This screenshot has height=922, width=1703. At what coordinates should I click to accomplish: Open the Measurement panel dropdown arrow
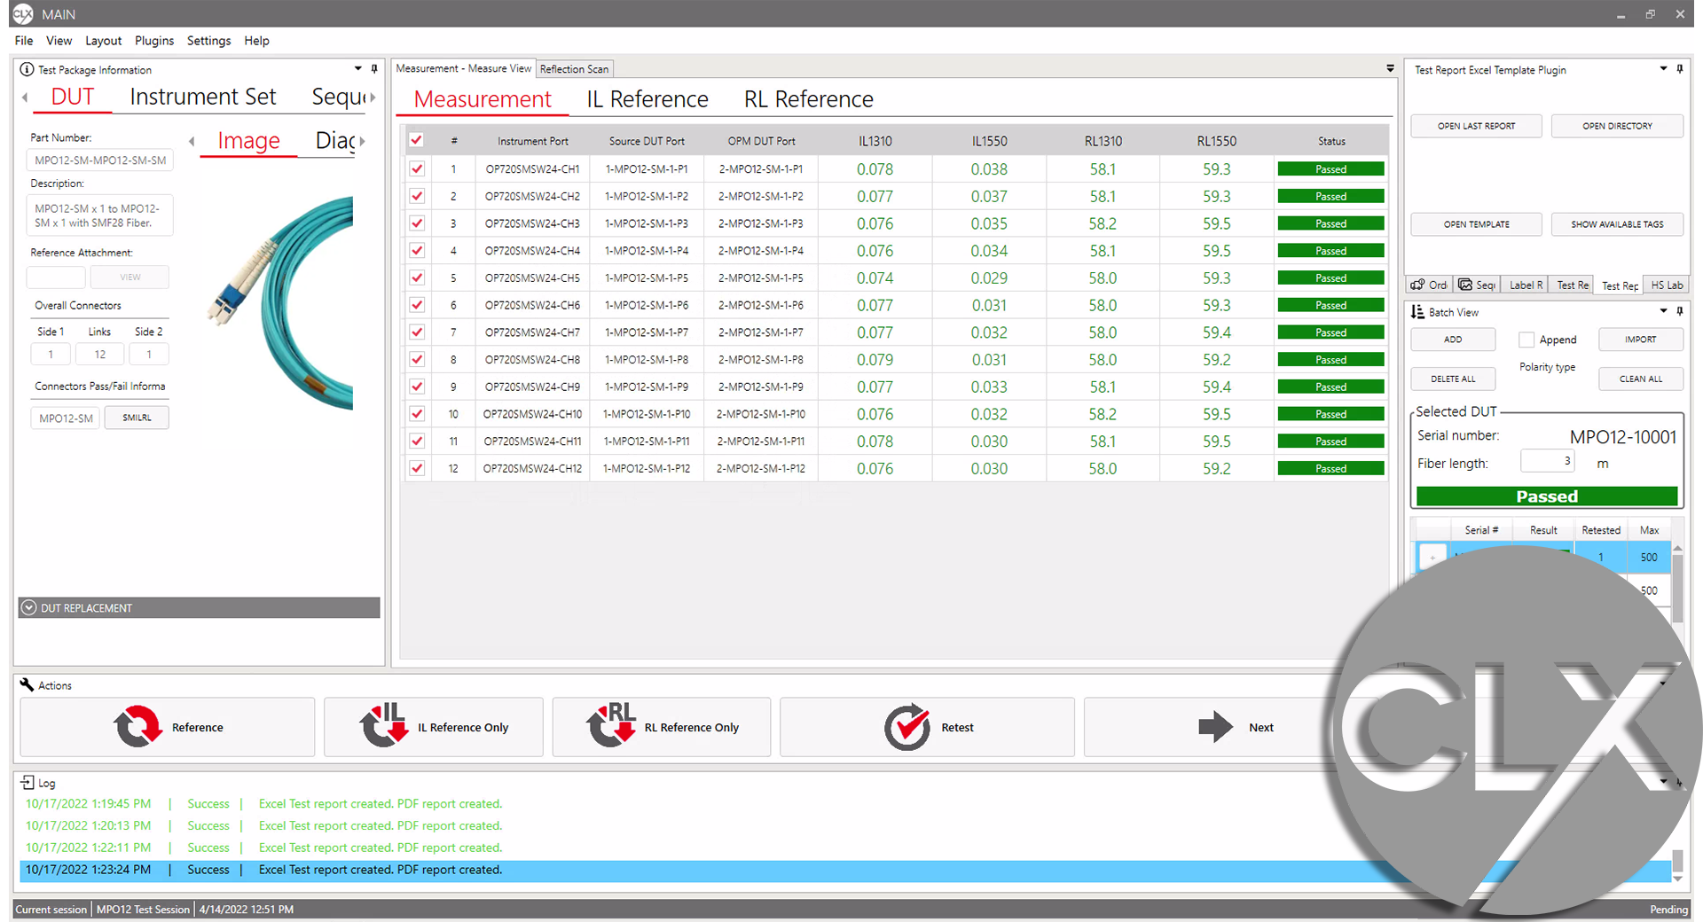(1390, 69)
